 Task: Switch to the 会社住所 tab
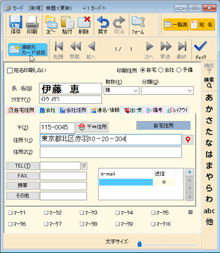[x=73, y=110]
